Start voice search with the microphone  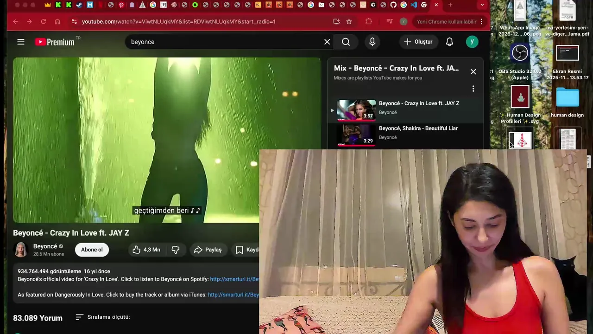coord(372,42)
